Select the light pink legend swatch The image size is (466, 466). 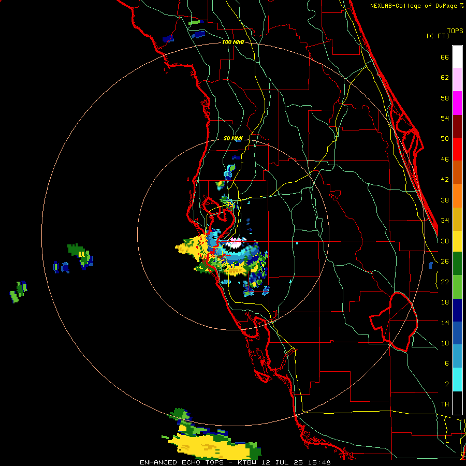pos(457,80)
